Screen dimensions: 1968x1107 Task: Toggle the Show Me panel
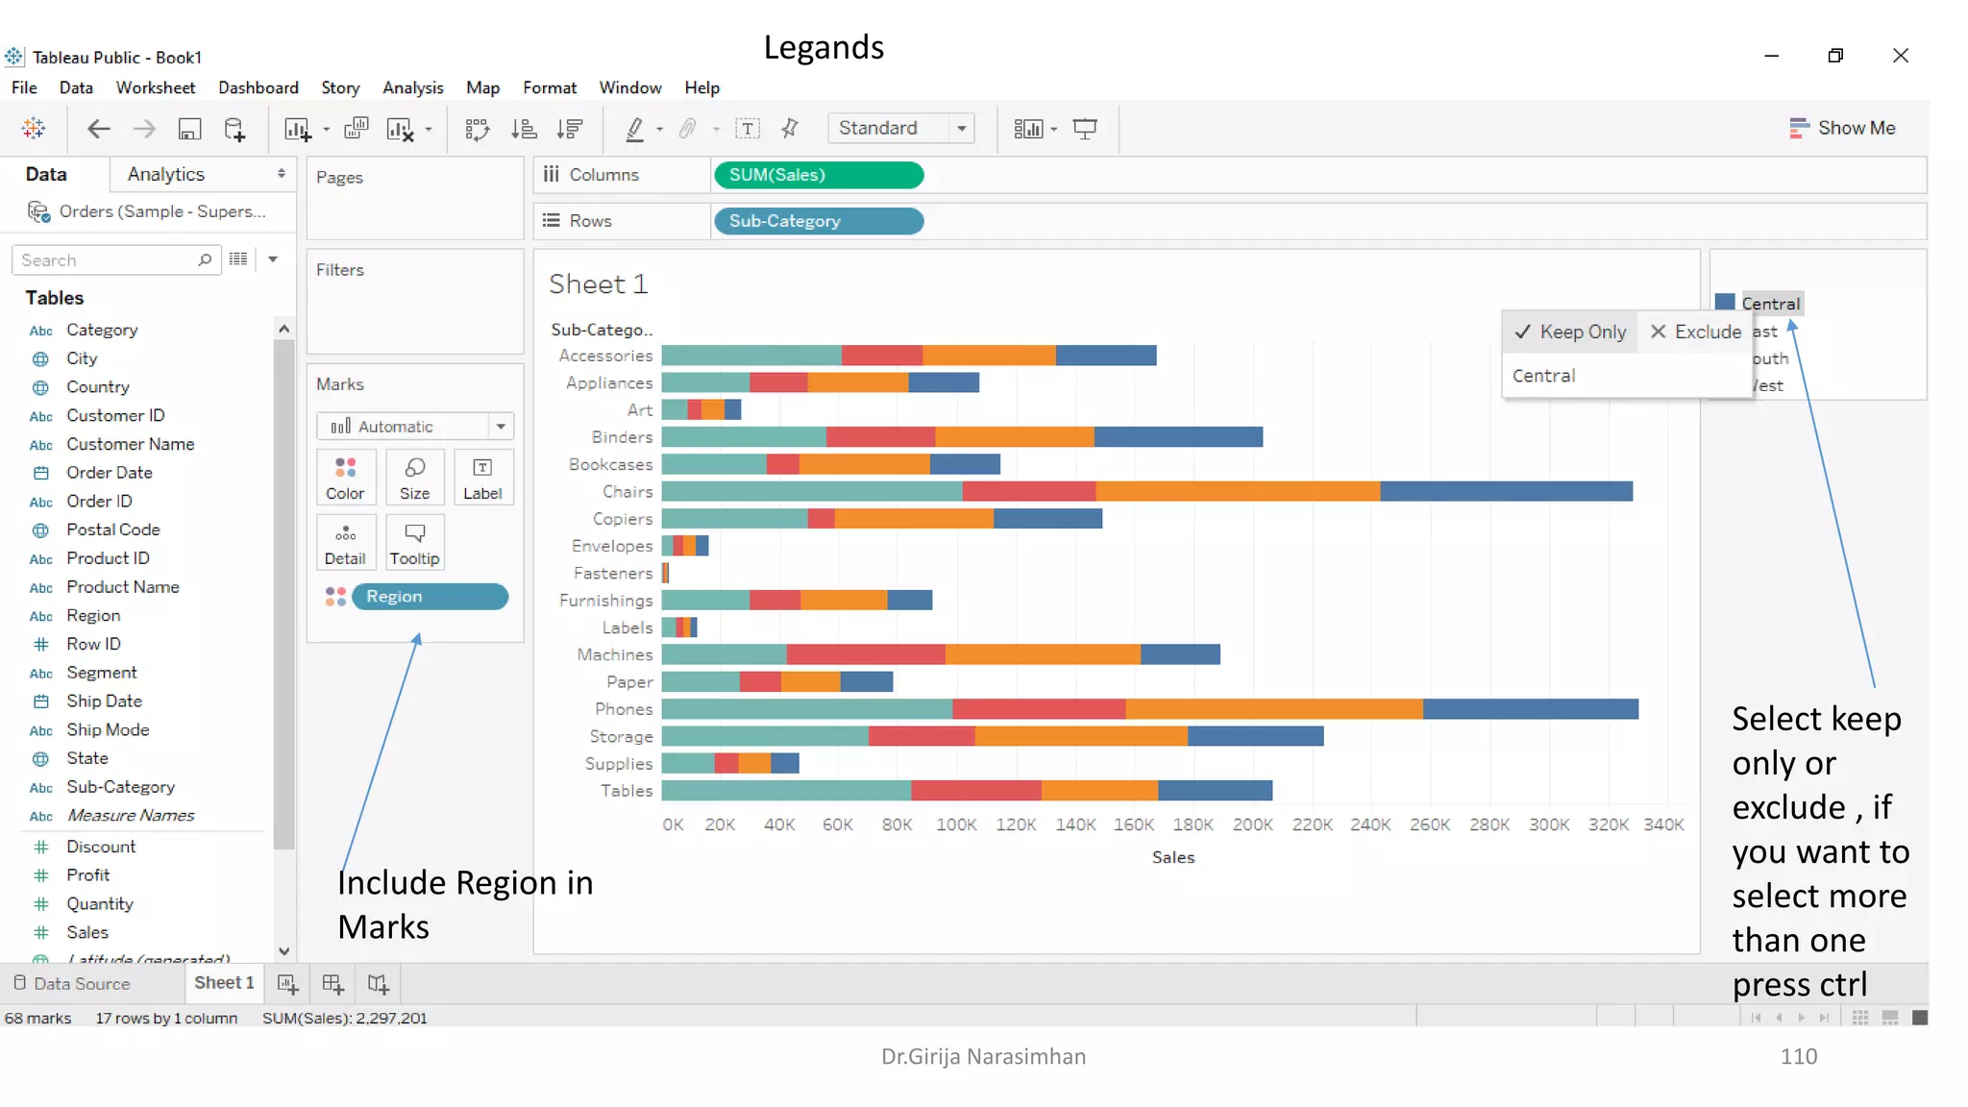tap(1842, 128)
